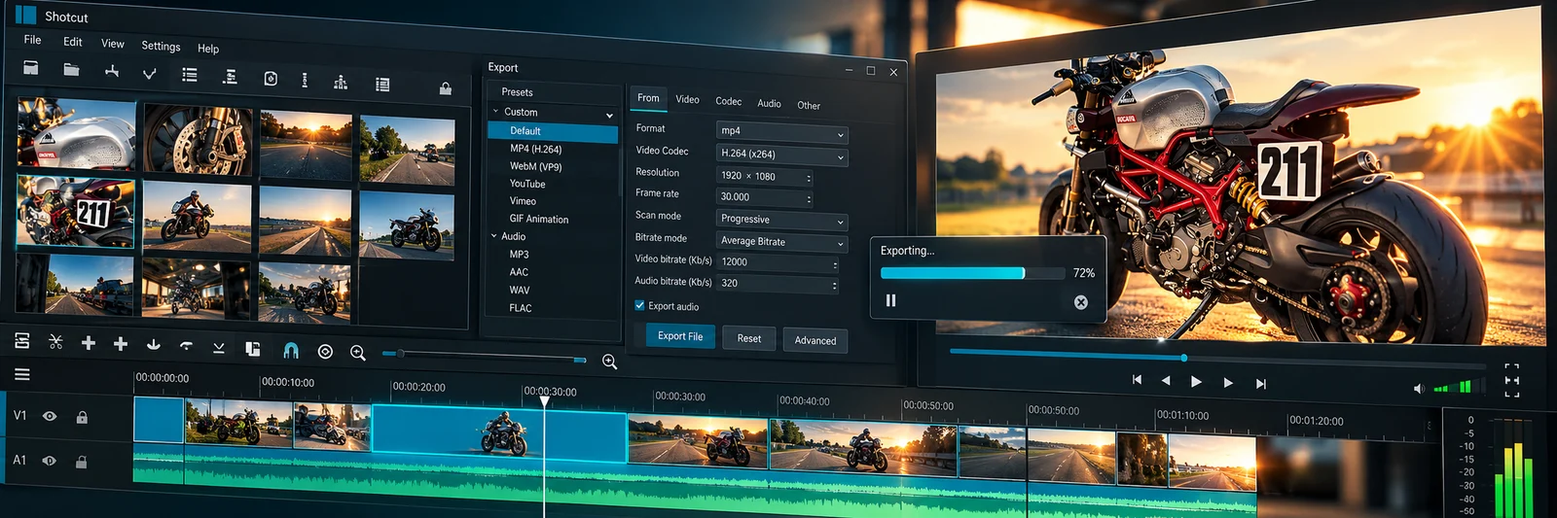Click the lift curved-arrow icon in the timeline toolbar
Viewport: 1557px width, 518px height.
click(186, 345)
